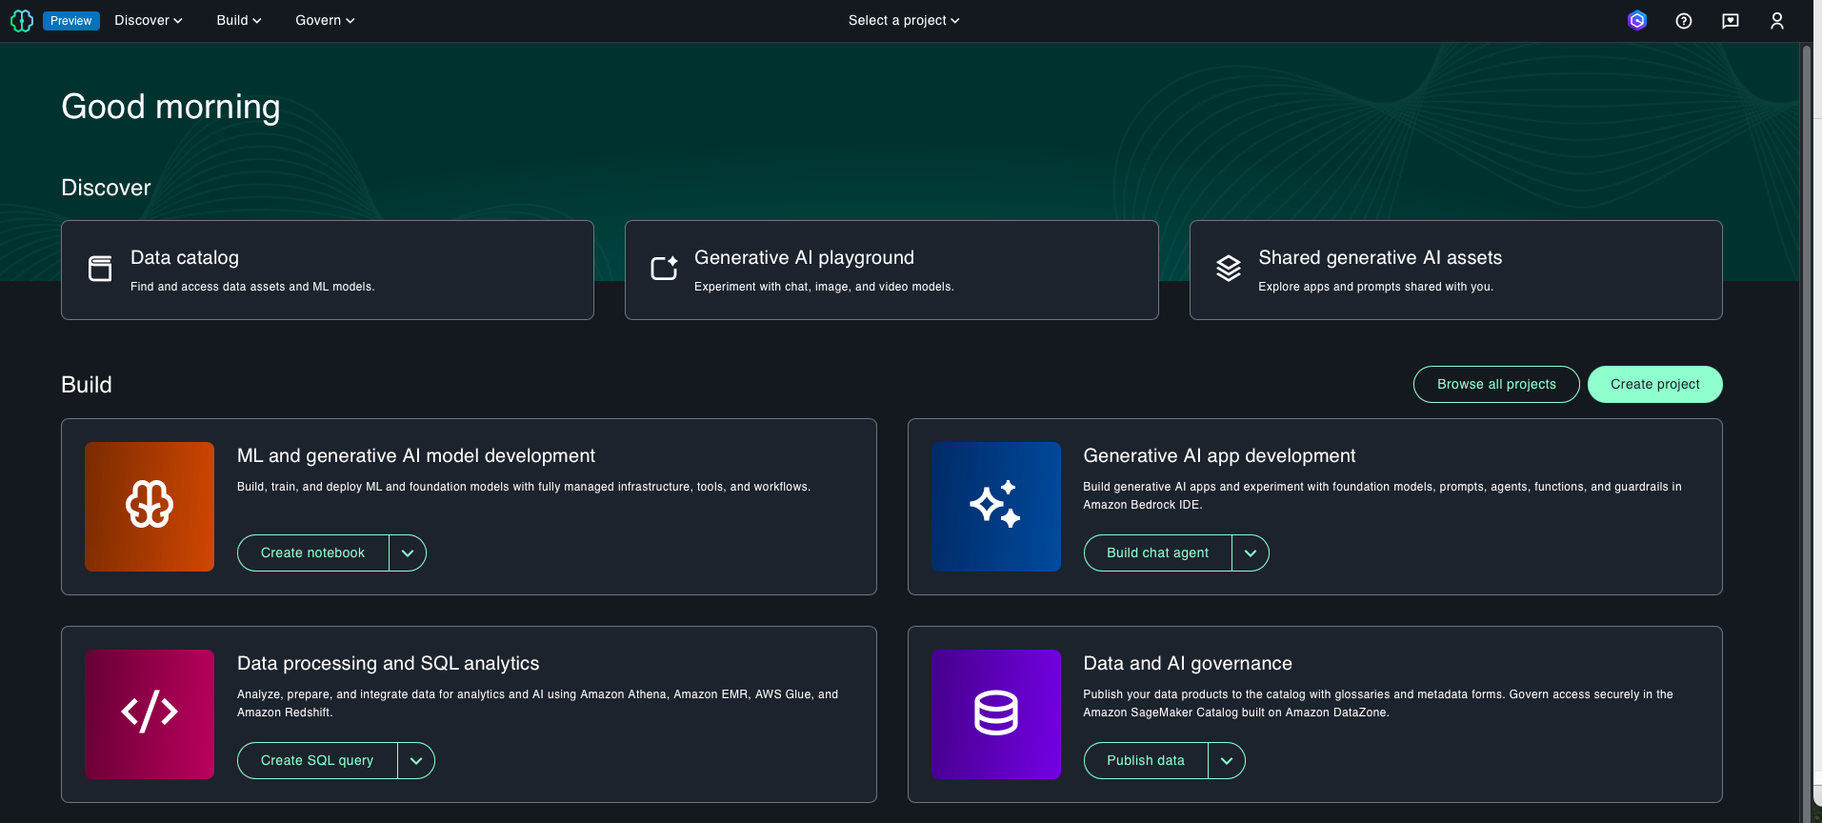
Task: Expand the Publish data dropdown arrow
Action: [x=1226, y=760]
